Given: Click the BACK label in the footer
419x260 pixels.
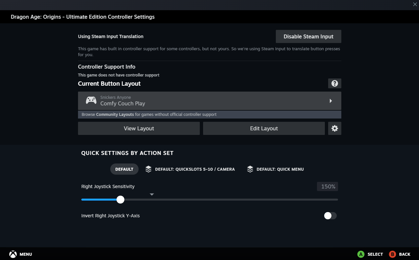Looking at the screenshot, I should (405, 254).
